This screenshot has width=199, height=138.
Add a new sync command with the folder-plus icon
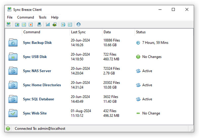pyautogui.click(x=17, y=24)
